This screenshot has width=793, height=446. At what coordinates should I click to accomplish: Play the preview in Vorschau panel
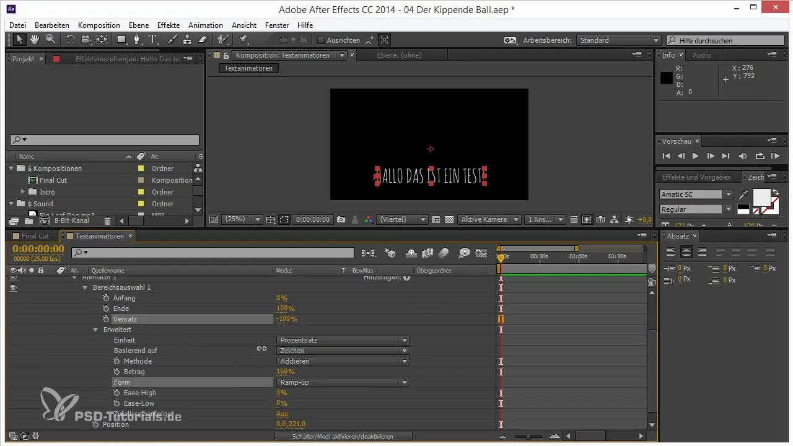[696, 156]
